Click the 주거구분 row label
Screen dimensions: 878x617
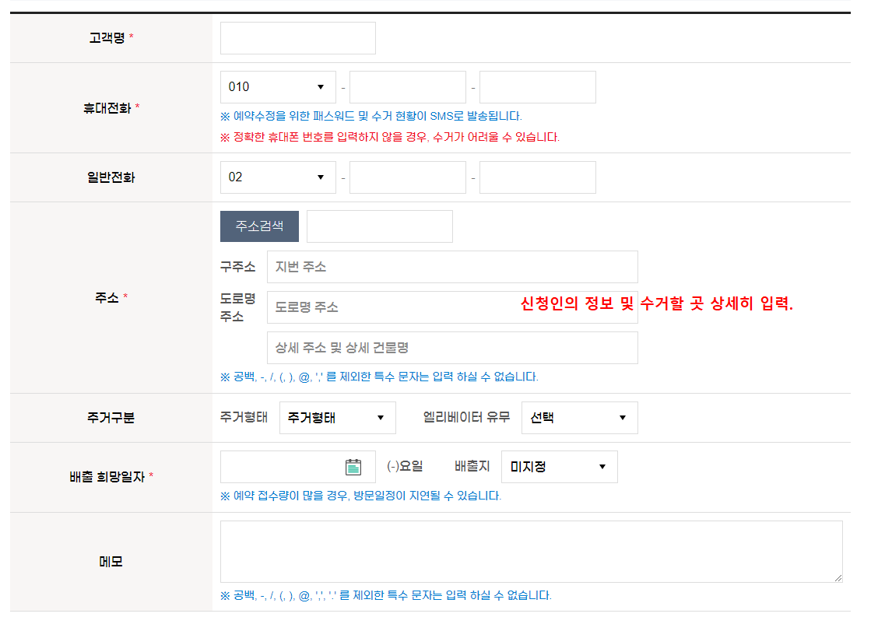click(111, 418)
